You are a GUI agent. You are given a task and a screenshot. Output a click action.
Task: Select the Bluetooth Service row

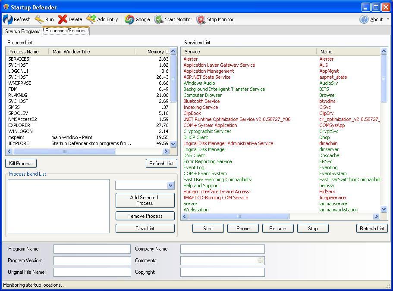pyautogui.click(x=281, y=101)
